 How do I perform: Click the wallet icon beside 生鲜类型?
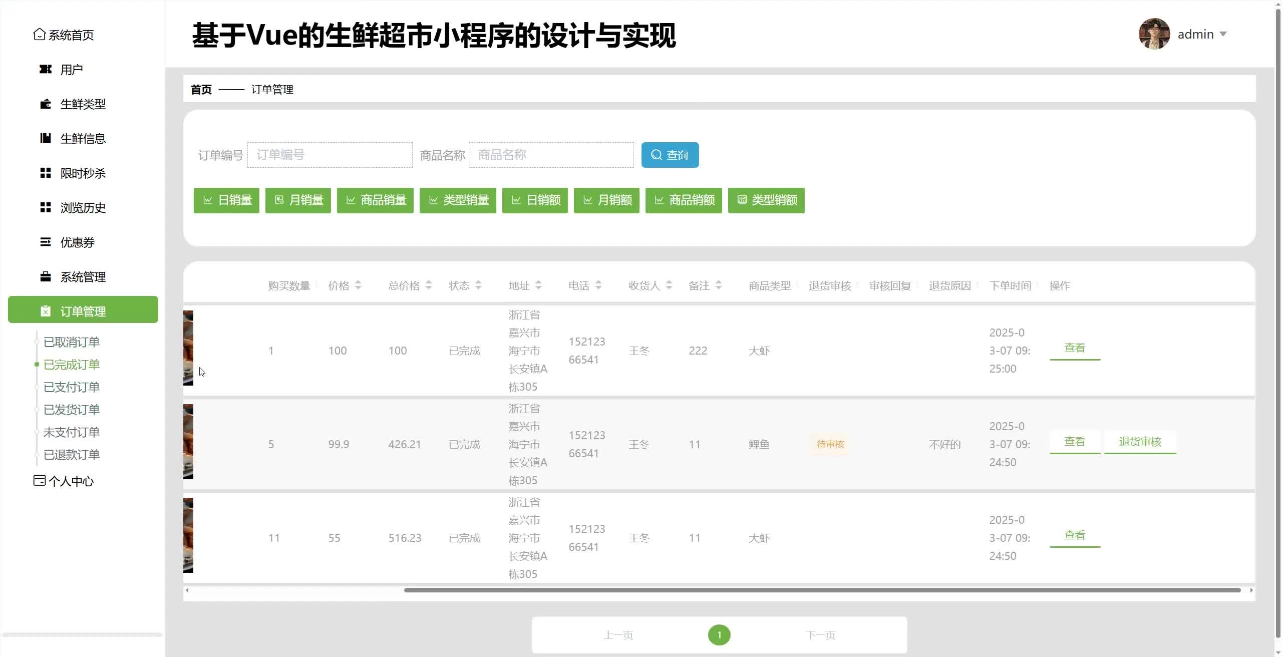[46, 104]
